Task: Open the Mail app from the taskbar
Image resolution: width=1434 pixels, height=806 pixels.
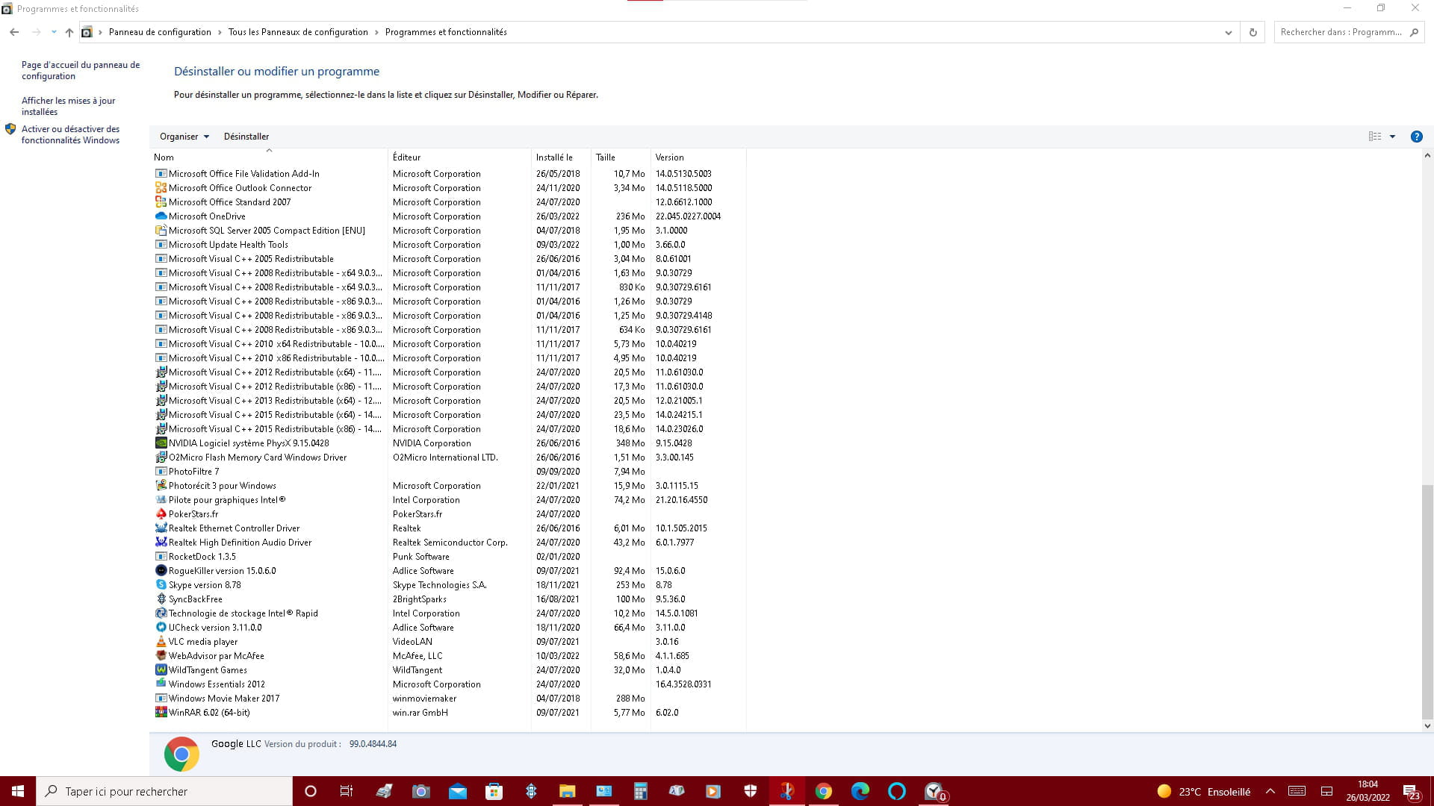Action: 457,791
